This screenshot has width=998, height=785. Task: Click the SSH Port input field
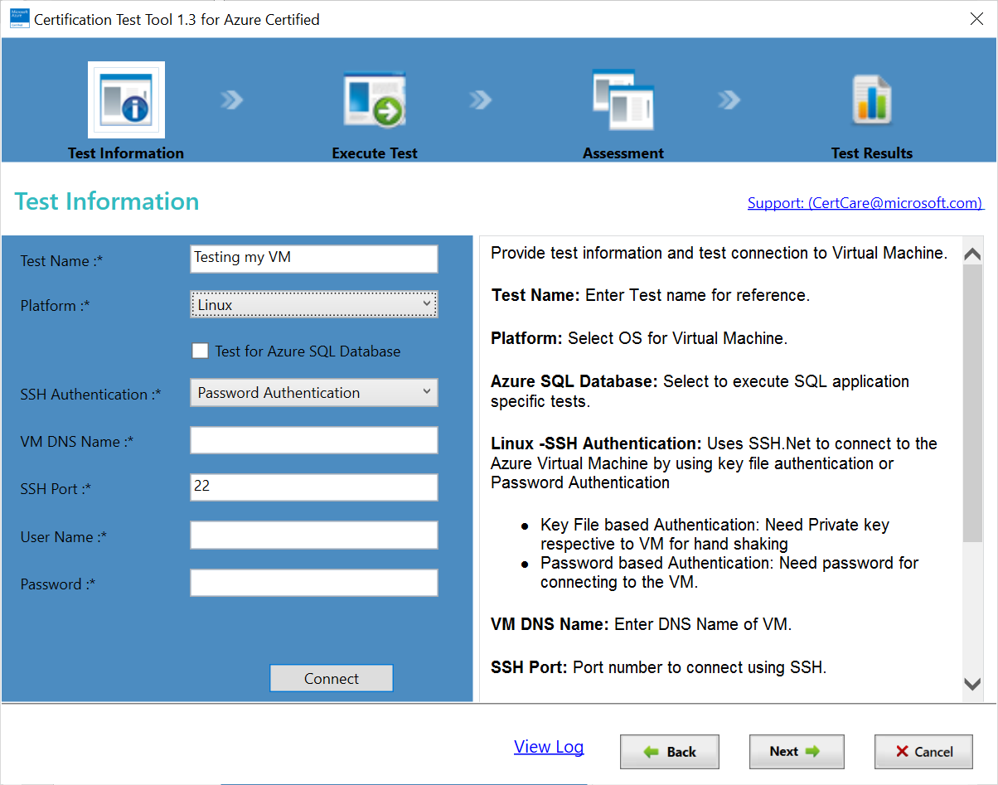tap(314, 487)
